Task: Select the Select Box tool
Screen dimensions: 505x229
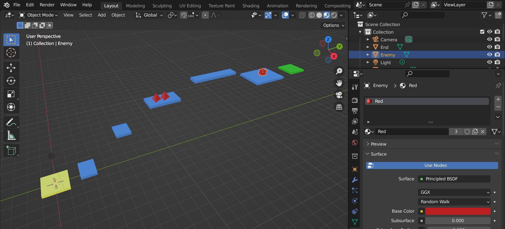Action: tap(11, 40)
